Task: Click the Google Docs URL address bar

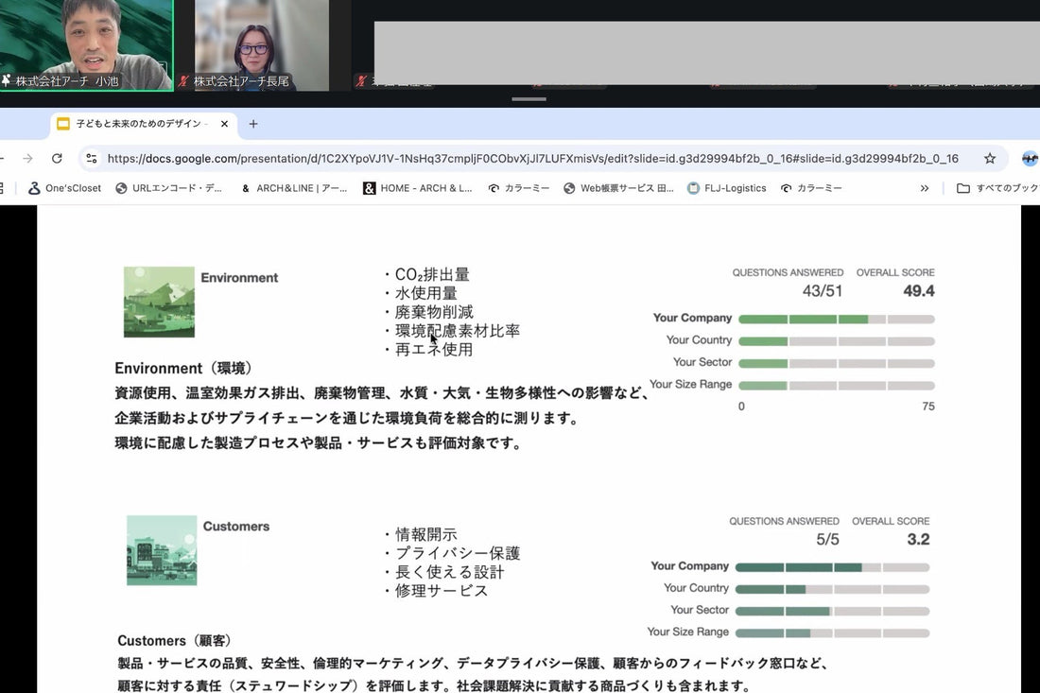Action: point(532,159)
